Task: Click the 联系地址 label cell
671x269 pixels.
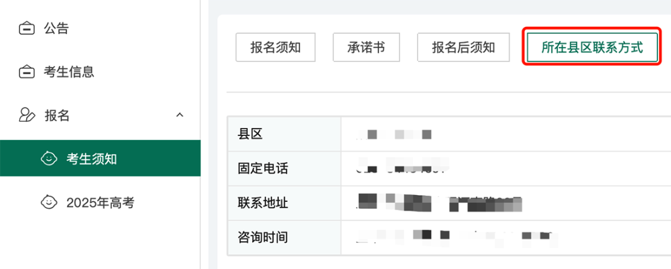Action: [263, 203]
